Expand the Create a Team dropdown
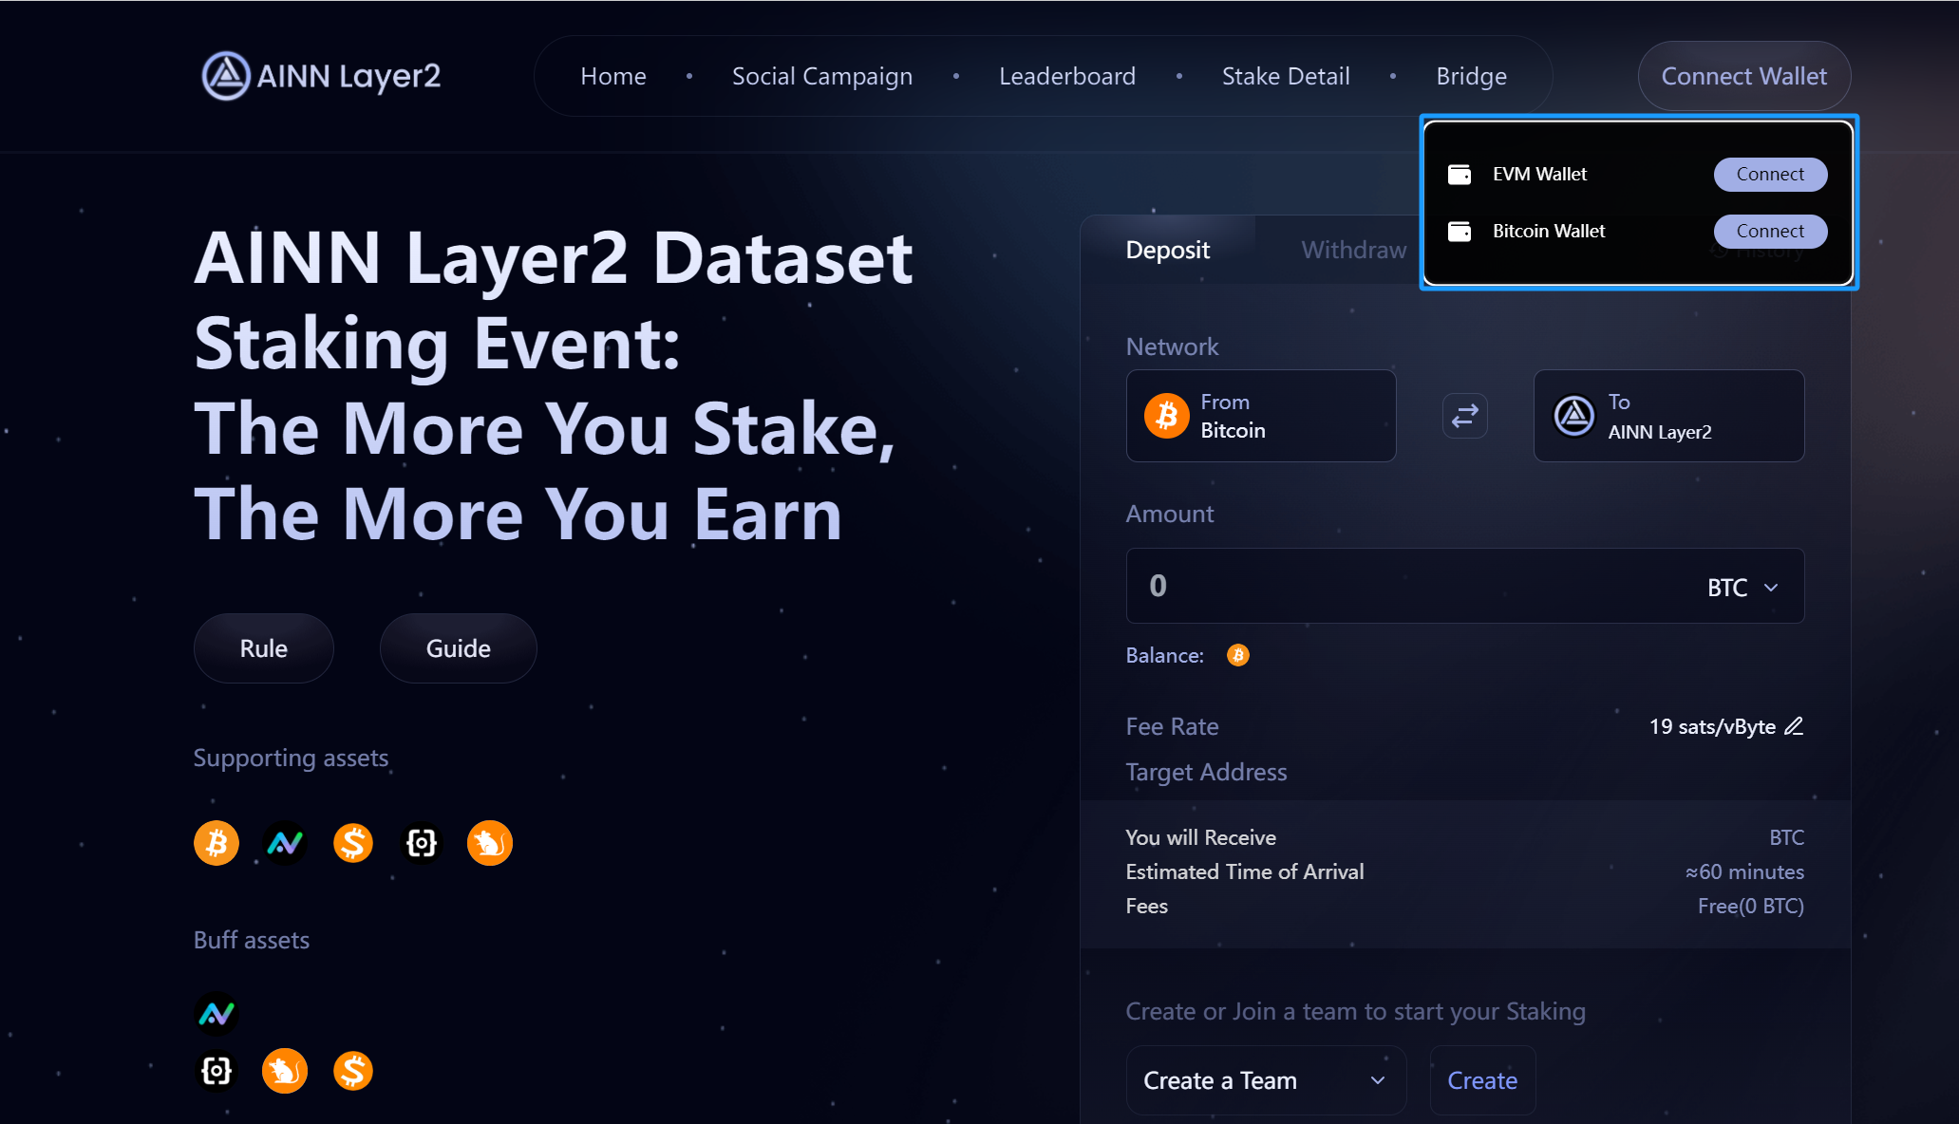1959x1124 pixels. [x=1266, y=1080]
